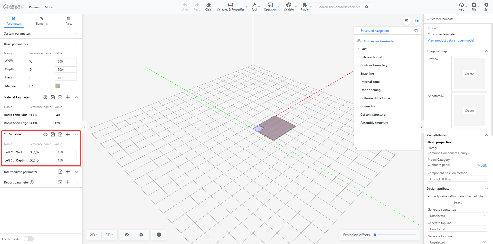Click Cut Variables settings gear icon

pyautogui.click(x=45, y=135)
